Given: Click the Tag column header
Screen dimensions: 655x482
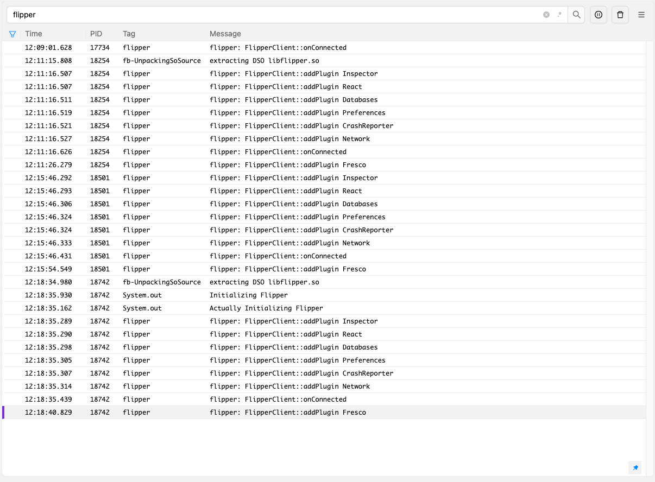Looking at the screenshot, I should point(129,34).
